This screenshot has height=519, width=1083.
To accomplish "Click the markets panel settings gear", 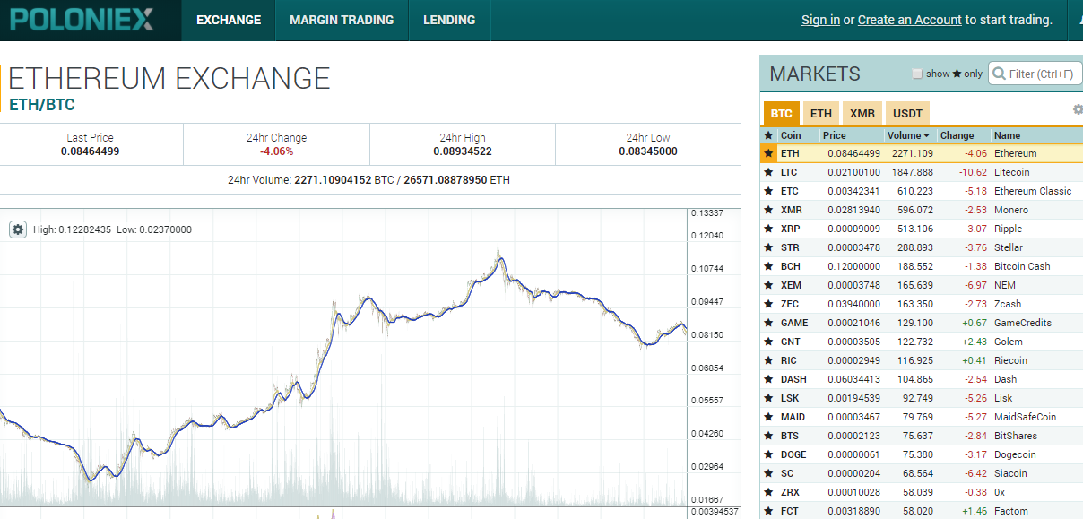I will point(1078,109).
